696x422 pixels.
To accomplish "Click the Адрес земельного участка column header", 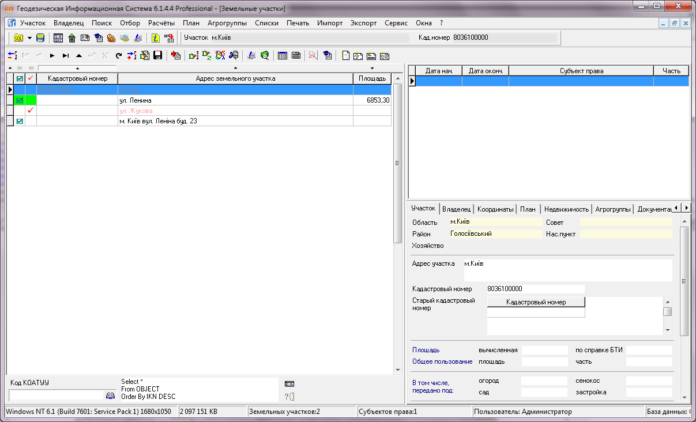I will pyautogui.click(x=235, y=78).
